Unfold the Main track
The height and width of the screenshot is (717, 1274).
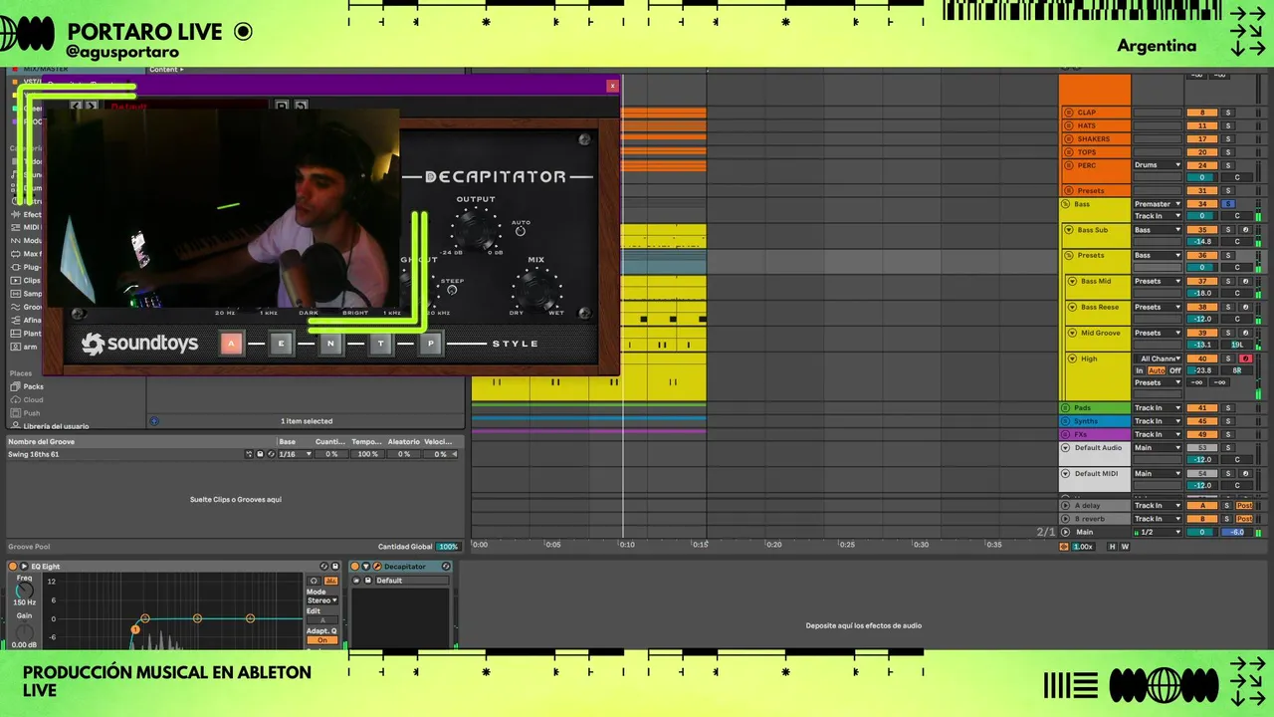tap(1066, 532)
